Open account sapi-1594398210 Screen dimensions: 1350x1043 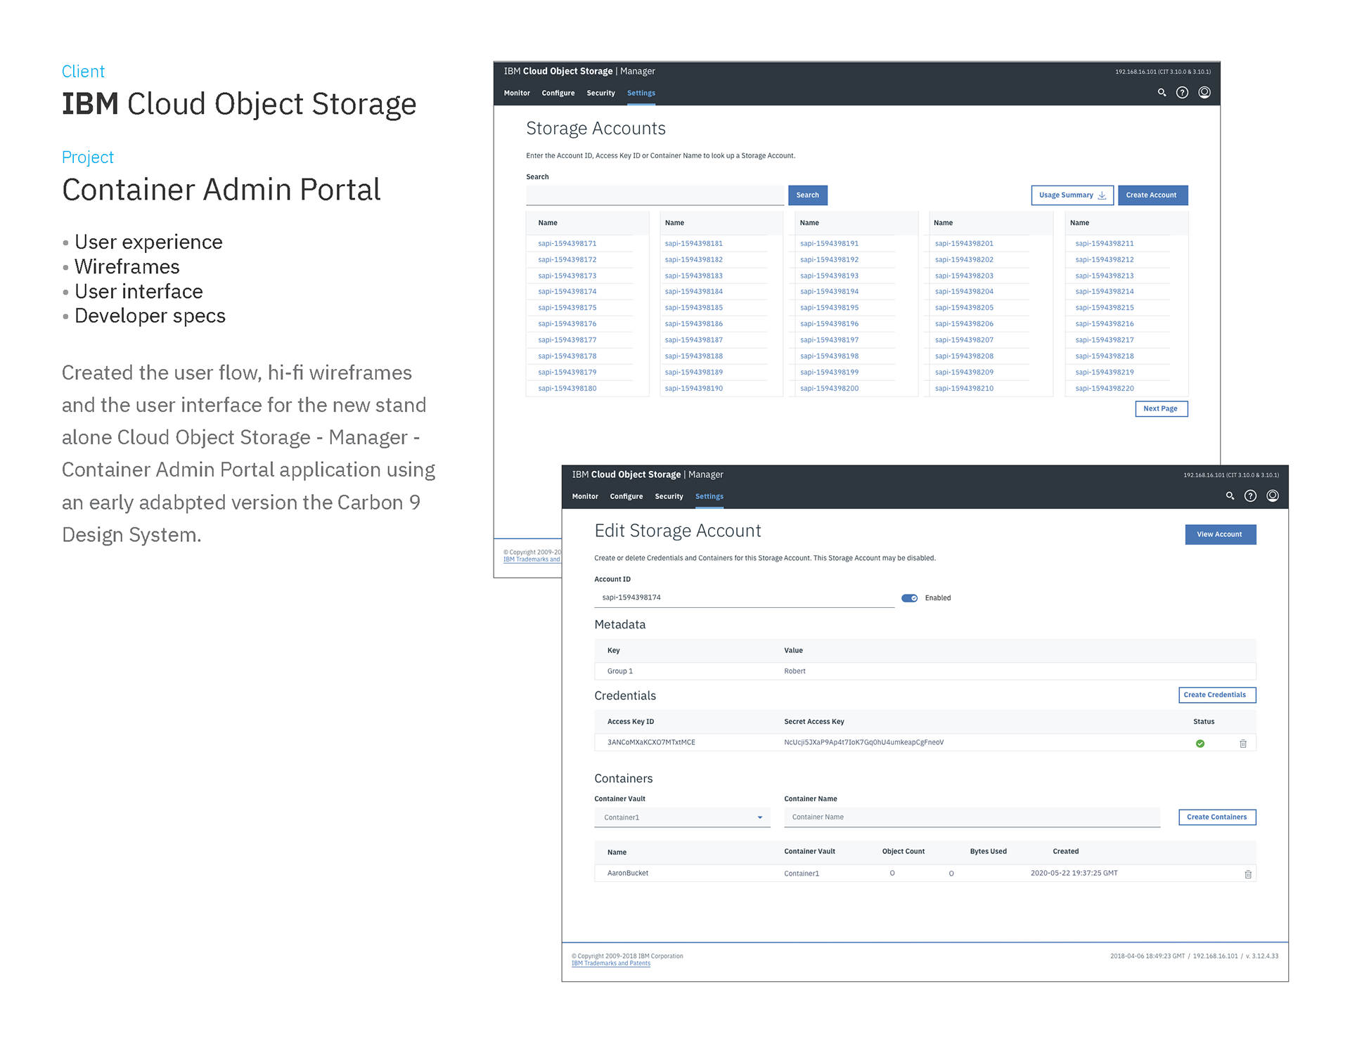[965, 389]
